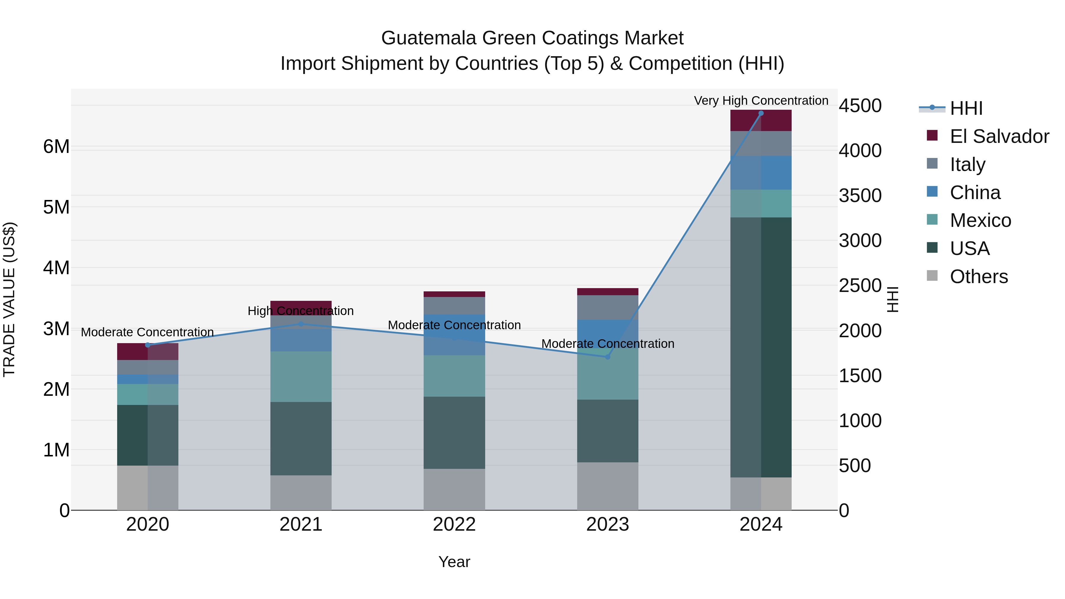Viewport: 1065px width, 599px height.
Task: Click the 2020 x-axis tick label
Action: pos(148,524)
